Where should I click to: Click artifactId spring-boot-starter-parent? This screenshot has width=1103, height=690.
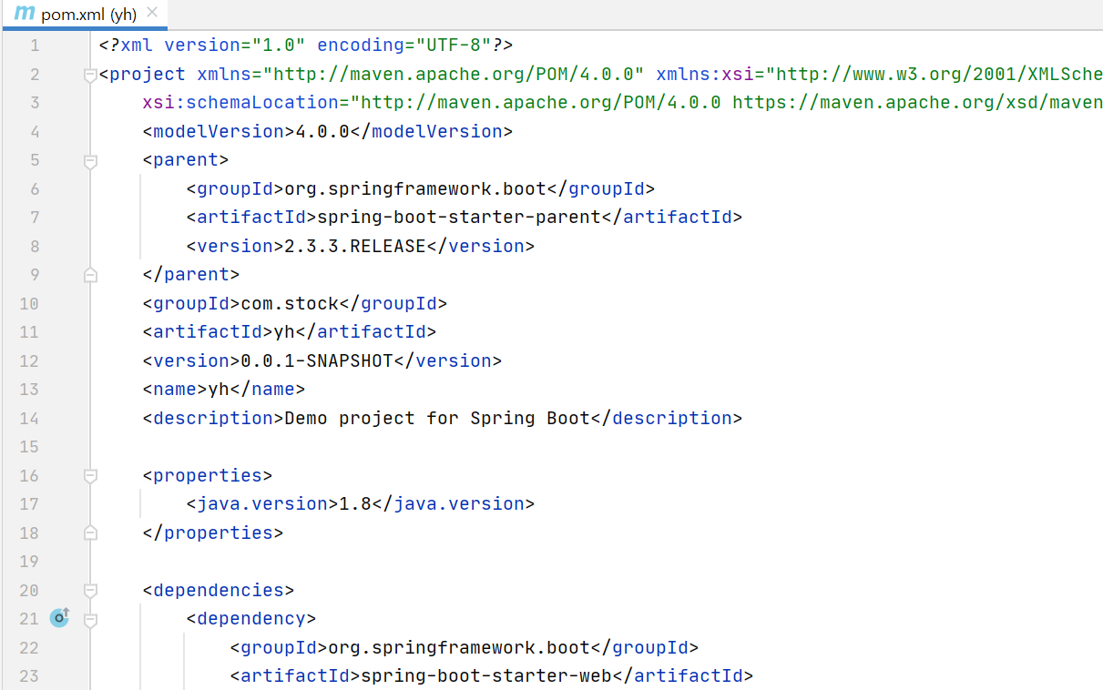click(459, 217)
